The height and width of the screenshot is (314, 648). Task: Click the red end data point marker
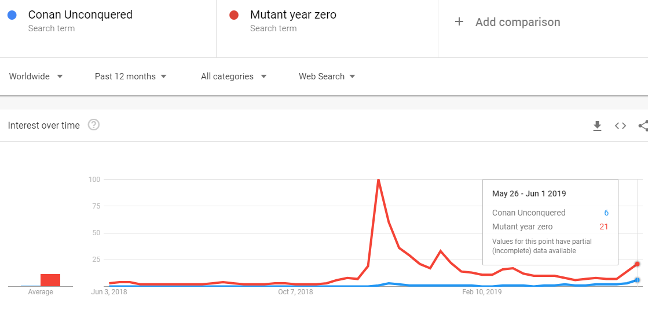click(637, 264)
